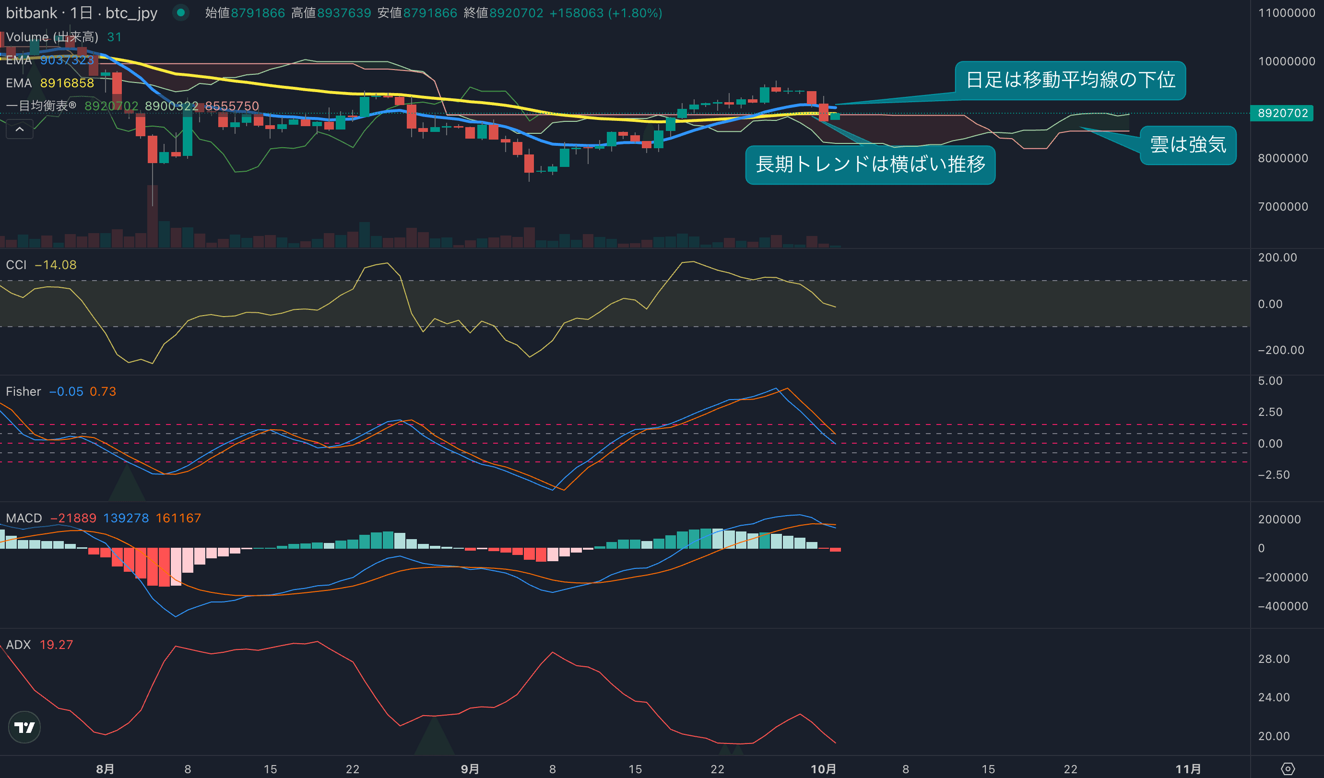Screen dimensions: 1324x778
Task: Select the CCI indicator legend label
Action: (16, 265)
